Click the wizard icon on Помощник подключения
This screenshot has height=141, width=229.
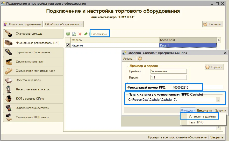[5, 24]
